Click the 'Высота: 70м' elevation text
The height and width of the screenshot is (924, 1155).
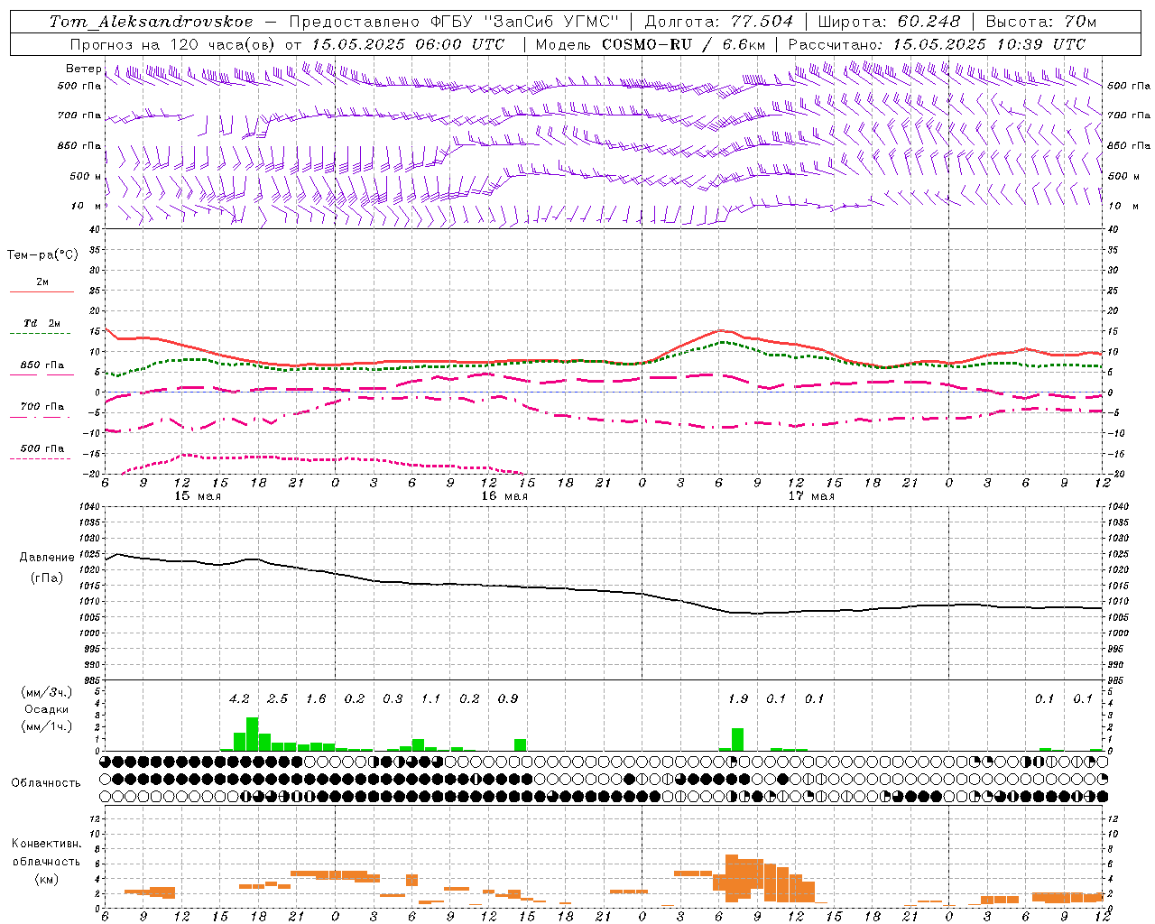[1041, 22]
